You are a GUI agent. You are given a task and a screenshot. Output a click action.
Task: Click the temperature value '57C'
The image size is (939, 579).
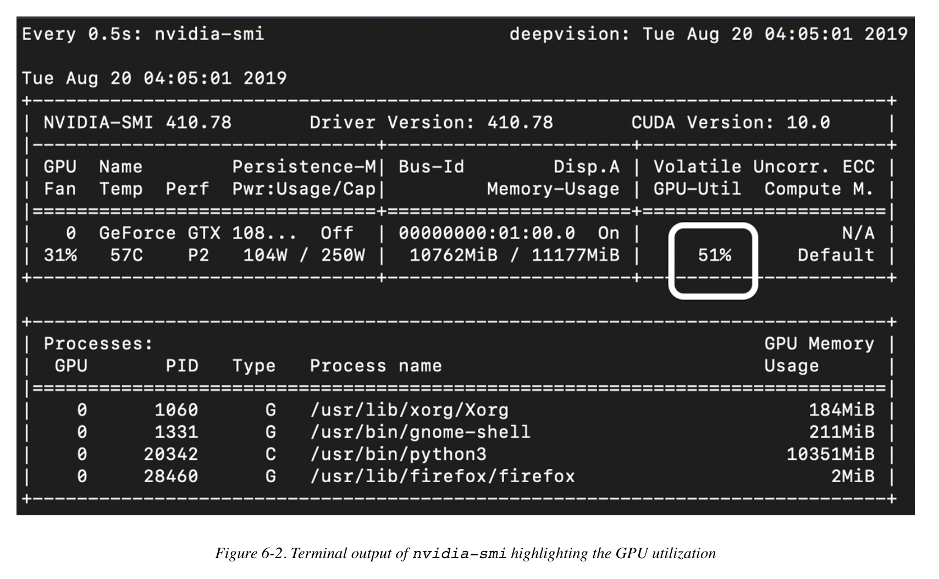point(126,255)
